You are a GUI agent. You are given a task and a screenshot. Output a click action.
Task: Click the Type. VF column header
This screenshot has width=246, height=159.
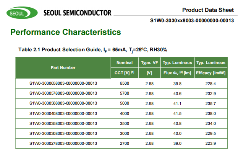click(x=149, y=67)
